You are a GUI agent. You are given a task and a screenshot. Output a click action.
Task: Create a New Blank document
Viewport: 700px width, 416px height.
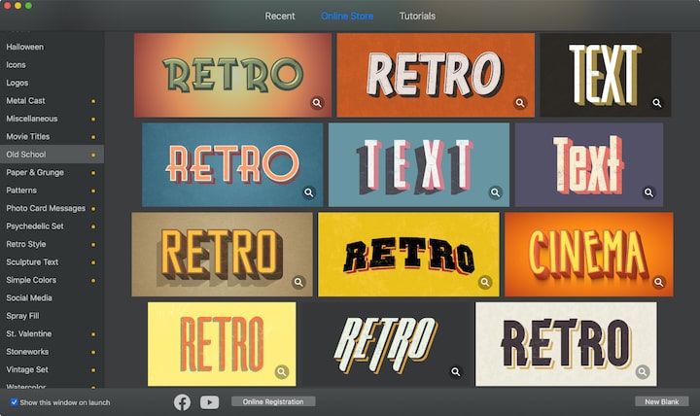[662, 401]
